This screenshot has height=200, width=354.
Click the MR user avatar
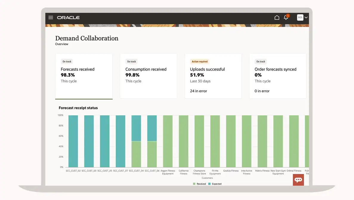(300, 18)
